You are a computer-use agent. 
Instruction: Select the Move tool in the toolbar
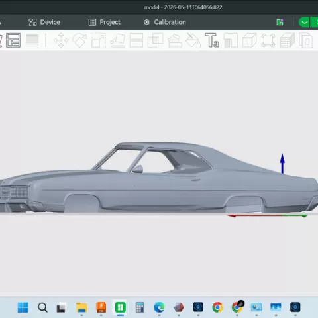coord(61,40)
